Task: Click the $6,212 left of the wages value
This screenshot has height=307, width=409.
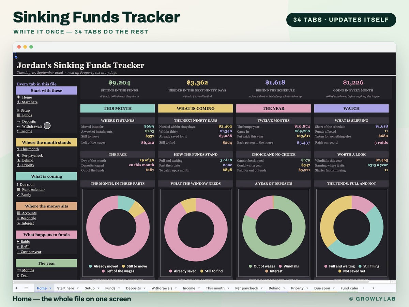Action: [148, 143]
